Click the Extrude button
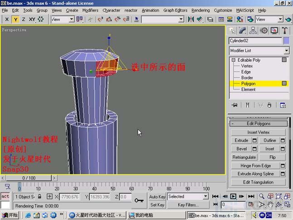The image size is (293, 220). 241,140
